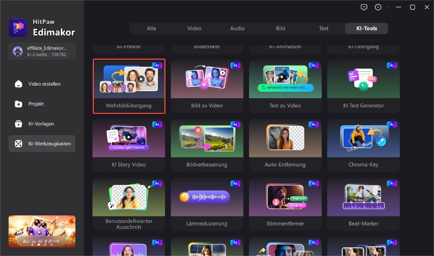Open the Bild zu Video tool thumbnail
The image size is (434, 256).
pos(207,79)
